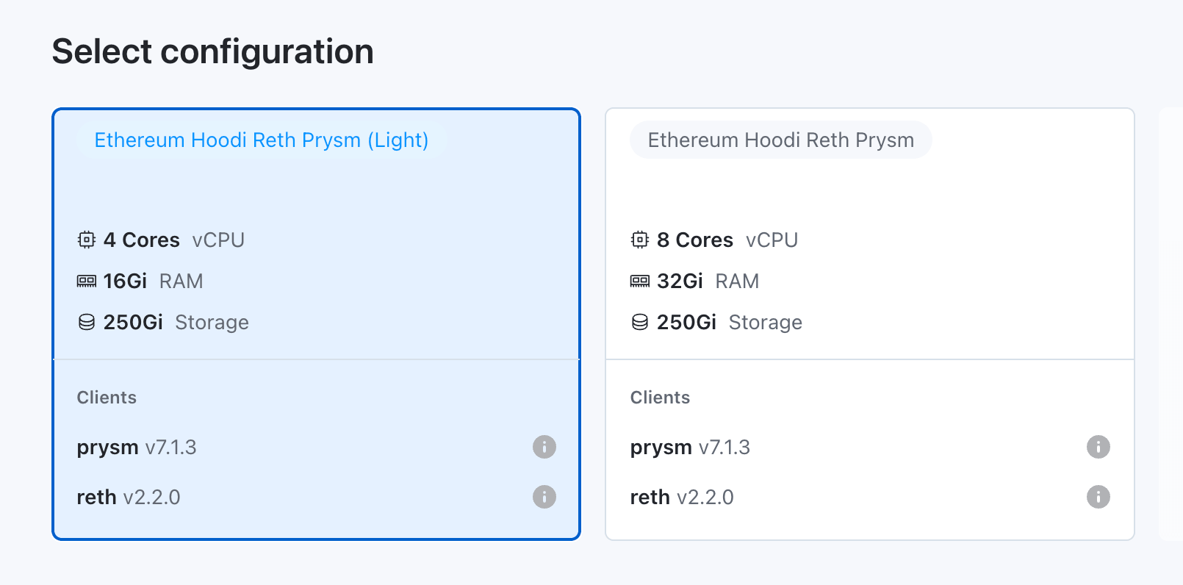1183x585 pixels.
Task: Open info icon for prysm in 8 Cores card
Action: (x=1098, y=447)
